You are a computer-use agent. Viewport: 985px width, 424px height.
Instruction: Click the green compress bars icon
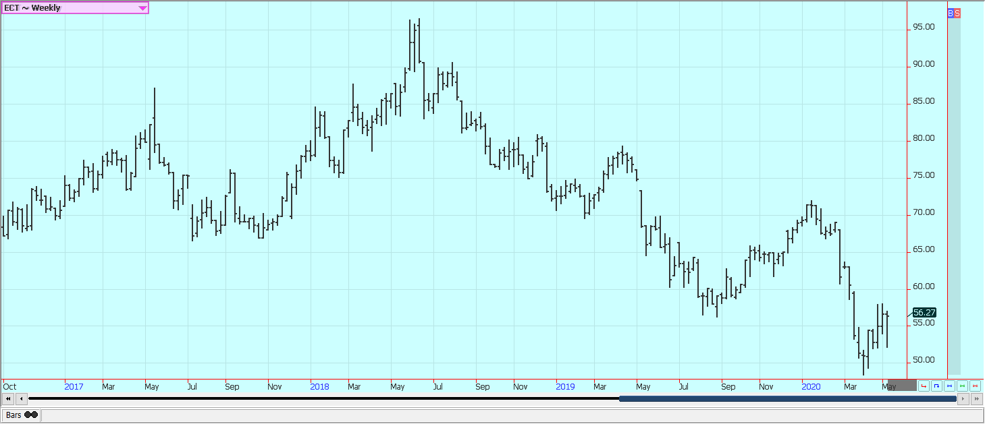(962, 386)
